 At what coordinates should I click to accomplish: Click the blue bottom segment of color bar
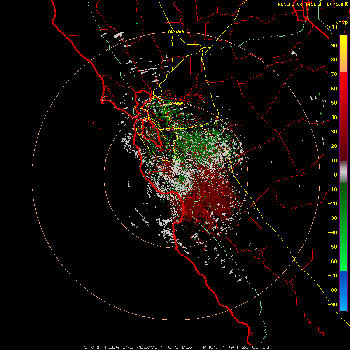click(343, 291)
